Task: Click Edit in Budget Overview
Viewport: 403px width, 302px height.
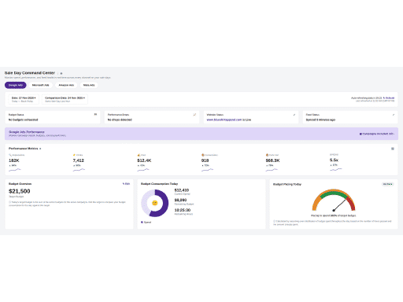Action: [127, 184]
